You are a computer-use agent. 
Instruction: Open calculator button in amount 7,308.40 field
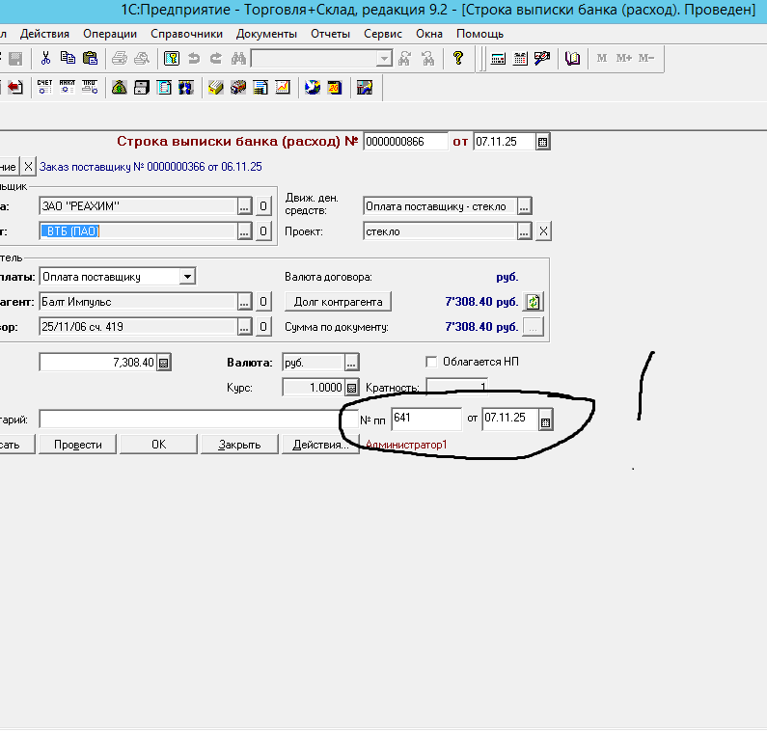[x=164, y=363]
